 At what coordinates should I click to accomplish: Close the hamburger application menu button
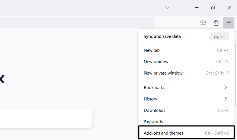click(x=229, y=23)
